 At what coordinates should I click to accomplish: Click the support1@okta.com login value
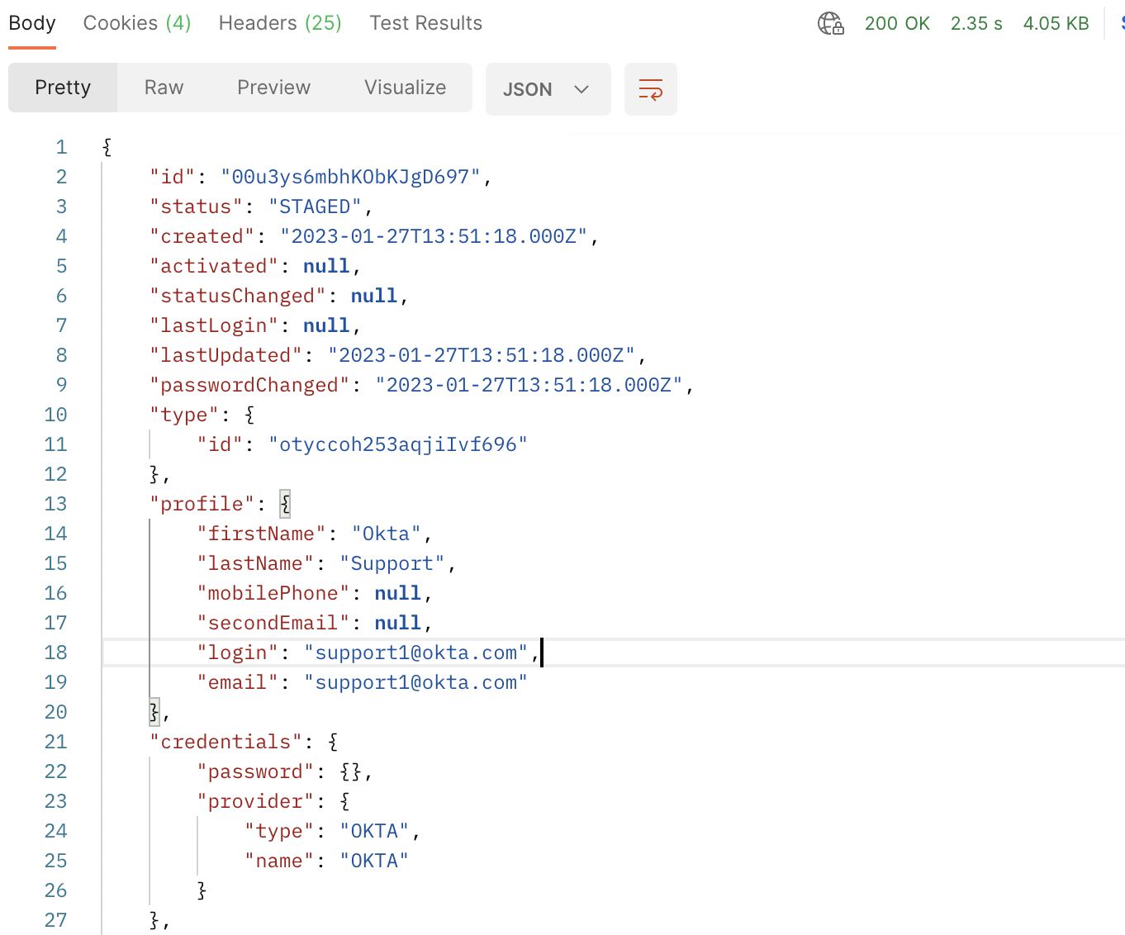coord(416,653)
